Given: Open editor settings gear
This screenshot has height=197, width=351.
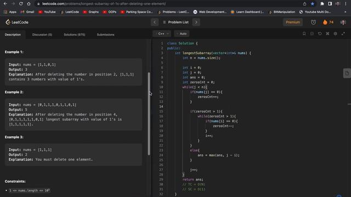Looking at the screenshot, I should [335, 33].
